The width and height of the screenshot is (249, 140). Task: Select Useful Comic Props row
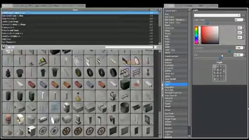pos(80,22)
